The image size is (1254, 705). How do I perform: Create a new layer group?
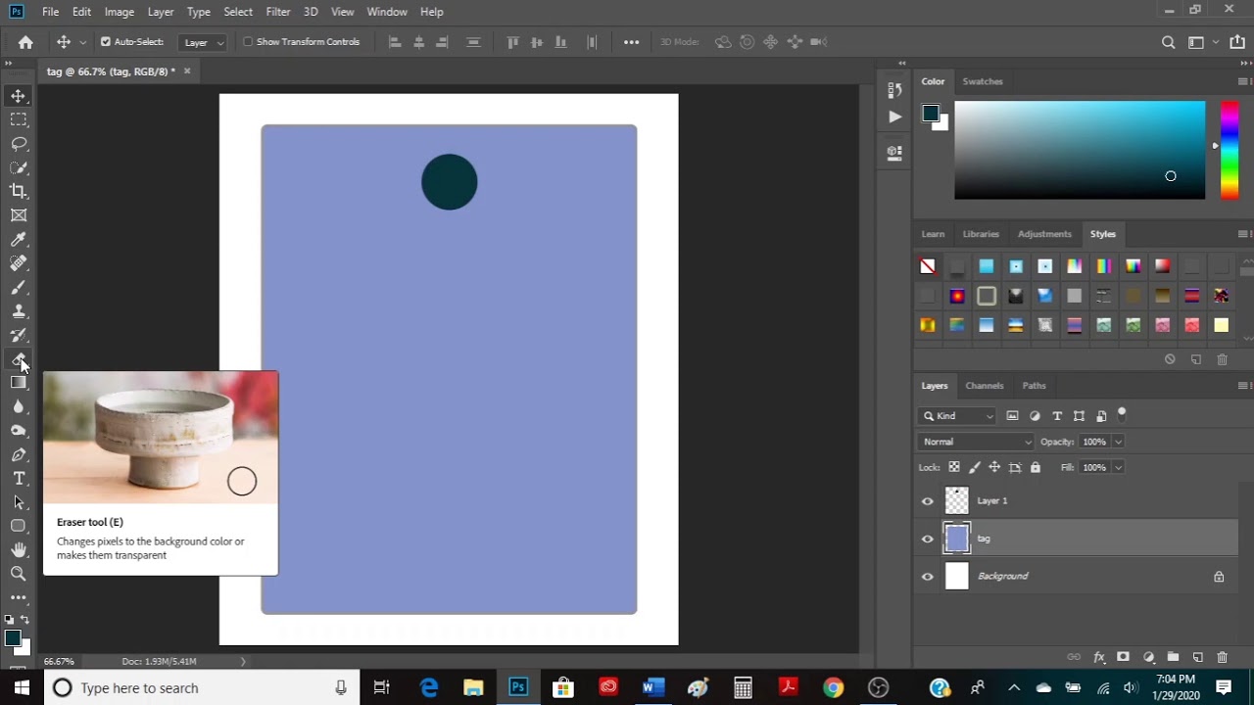coord(1173,657)
